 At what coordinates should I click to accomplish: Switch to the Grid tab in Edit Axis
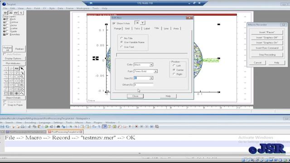pos(127,29)
